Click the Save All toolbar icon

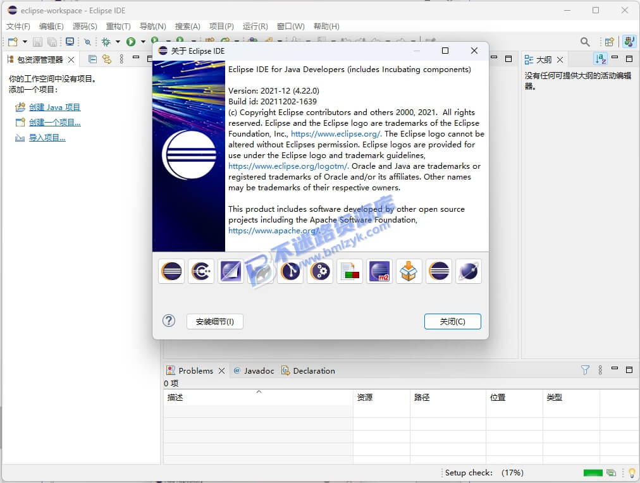52,42
